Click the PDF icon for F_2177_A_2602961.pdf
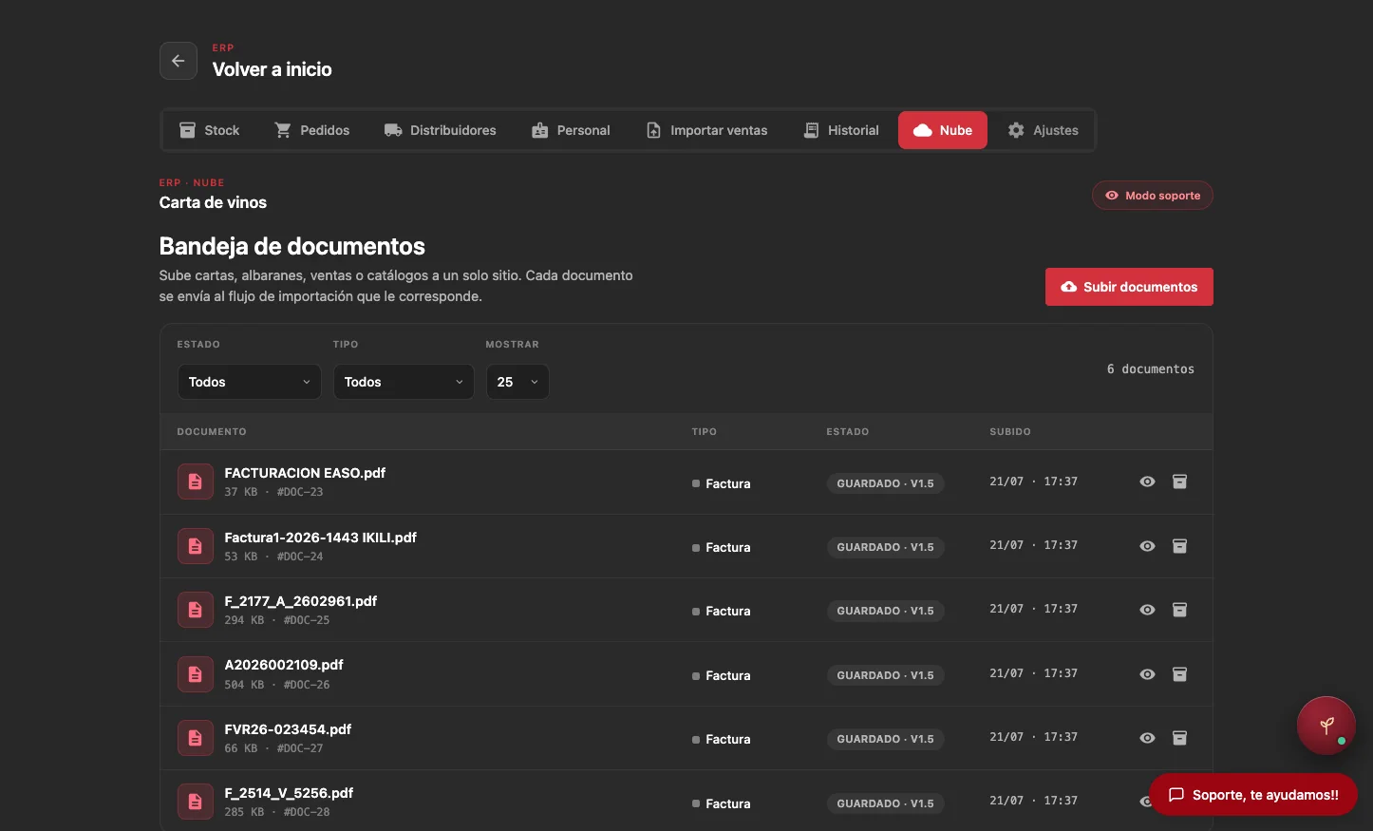Image resolution: width=1373 pixels, height=831 pixels. coord(196,610)
